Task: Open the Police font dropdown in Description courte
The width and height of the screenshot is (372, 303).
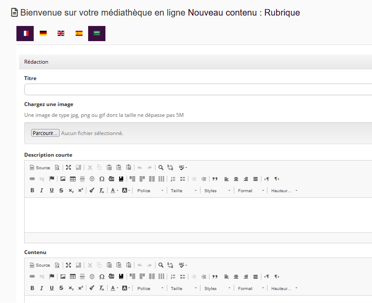Action: coord(149,191)
